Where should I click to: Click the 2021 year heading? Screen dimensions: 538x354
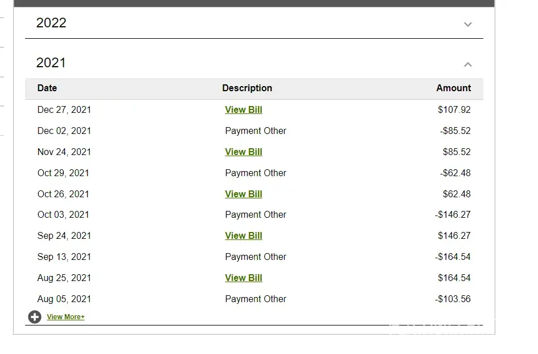(51, 63)
